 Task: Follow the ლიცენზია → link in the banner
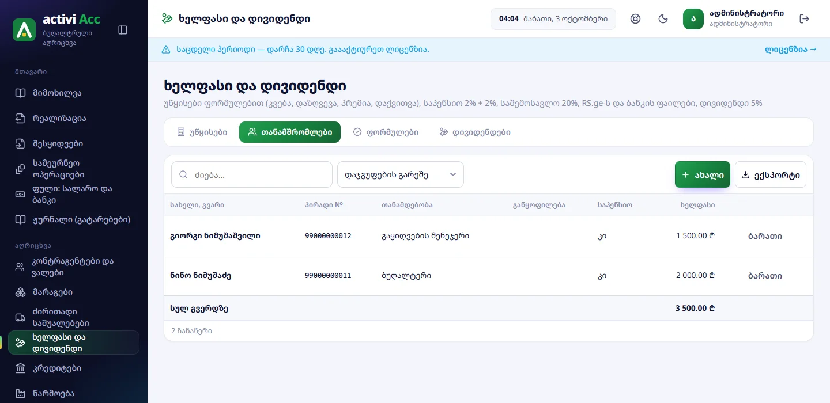(791, 50)
